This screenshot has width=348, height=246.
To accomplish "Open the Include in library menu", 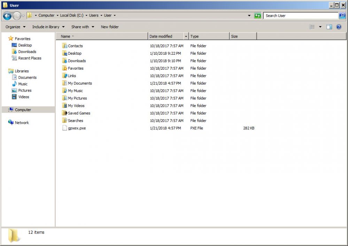I will (48, 27).
